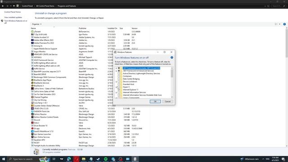Confirm Windows Features with OK
Screen dimensions: 288x162
tap(155, 101)
